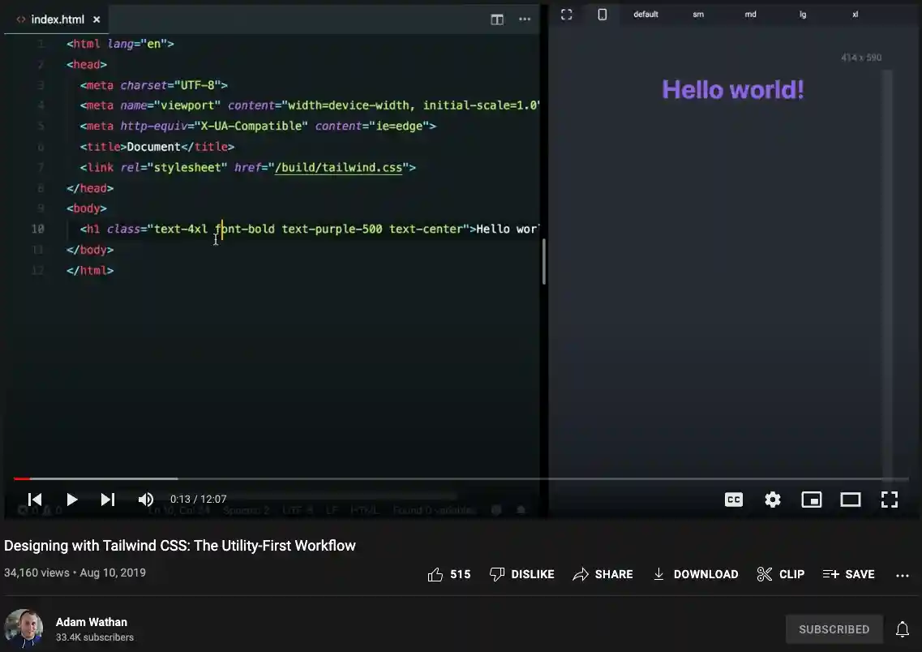922x652 pixels.
Task: Toggle closed captions
Action: (734, 500)
